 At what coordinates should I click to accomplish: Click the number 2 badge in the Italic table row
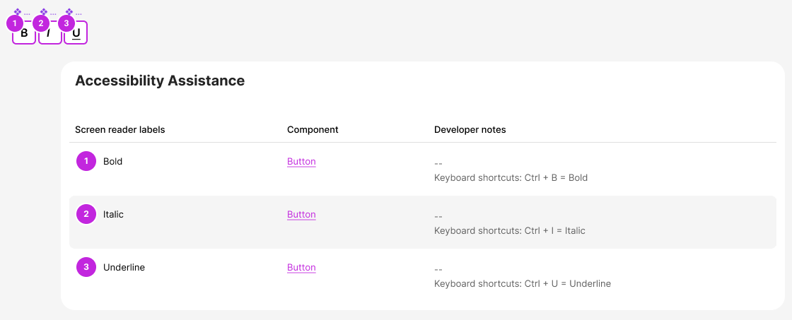click(x=86, y=215)
